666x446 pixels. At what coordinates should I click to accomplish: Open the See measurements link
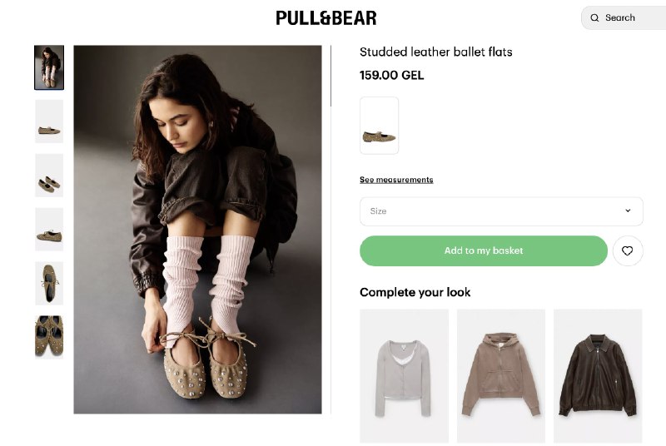coord(396,180)
